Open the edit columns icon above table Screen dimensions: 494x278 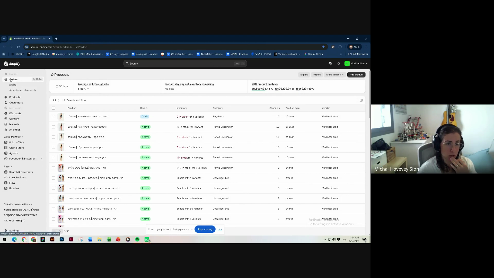[x=361, y=100]
